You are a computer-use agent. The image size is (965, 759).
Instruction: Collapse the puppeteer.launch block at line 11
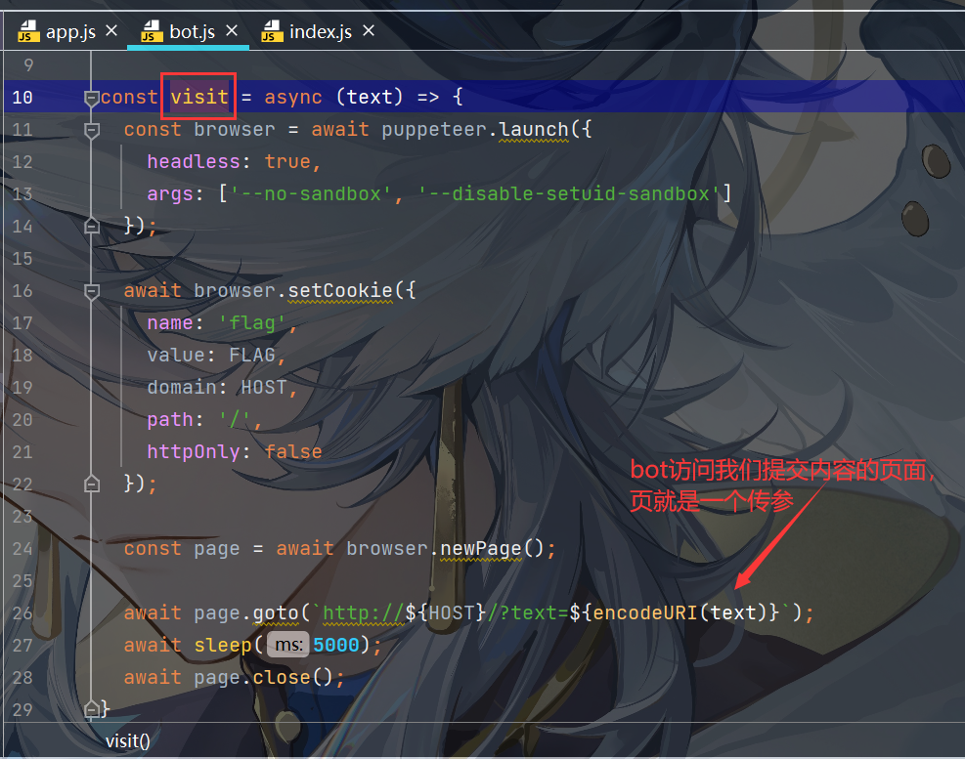(x=92, y=130)
